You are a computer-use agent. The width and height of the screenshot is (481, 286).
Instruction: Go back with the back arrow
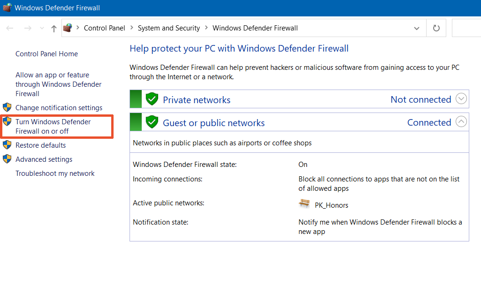point(10,28)
